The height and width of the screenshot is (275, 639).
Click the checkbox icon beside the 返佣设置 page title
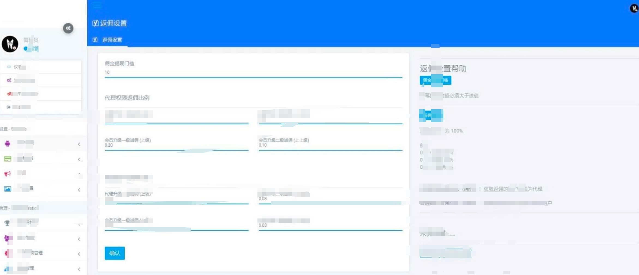tap(95, 23)
